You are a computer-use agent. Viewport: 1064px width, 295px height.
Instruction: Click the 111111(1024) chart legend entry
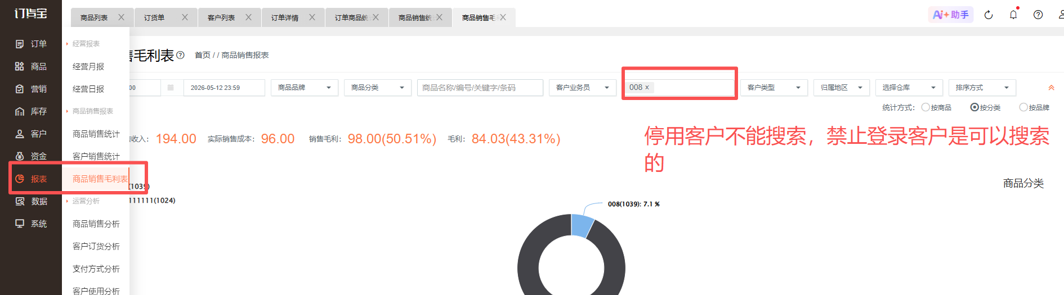[153, 201]
